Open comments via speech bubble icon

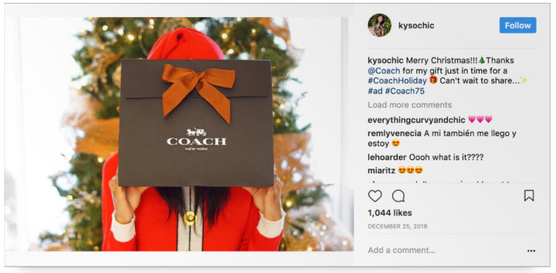point(398,196)
